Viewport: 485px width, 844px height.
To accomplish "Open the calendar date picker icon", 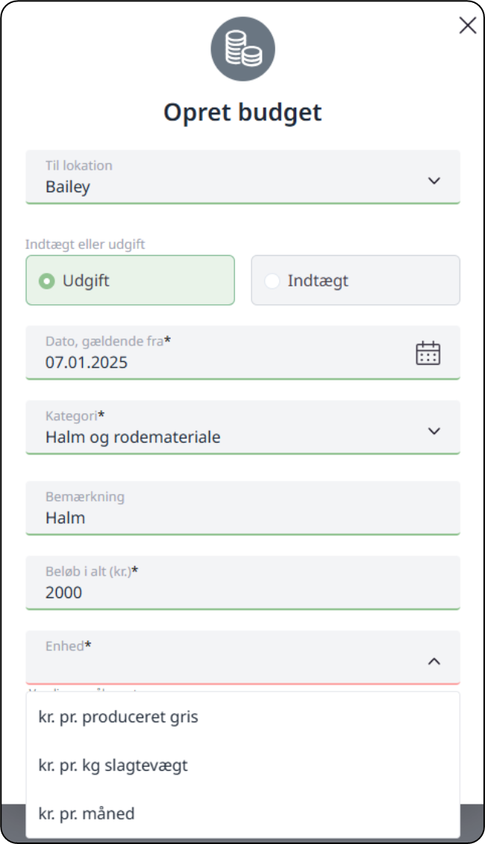I will 428,353.
